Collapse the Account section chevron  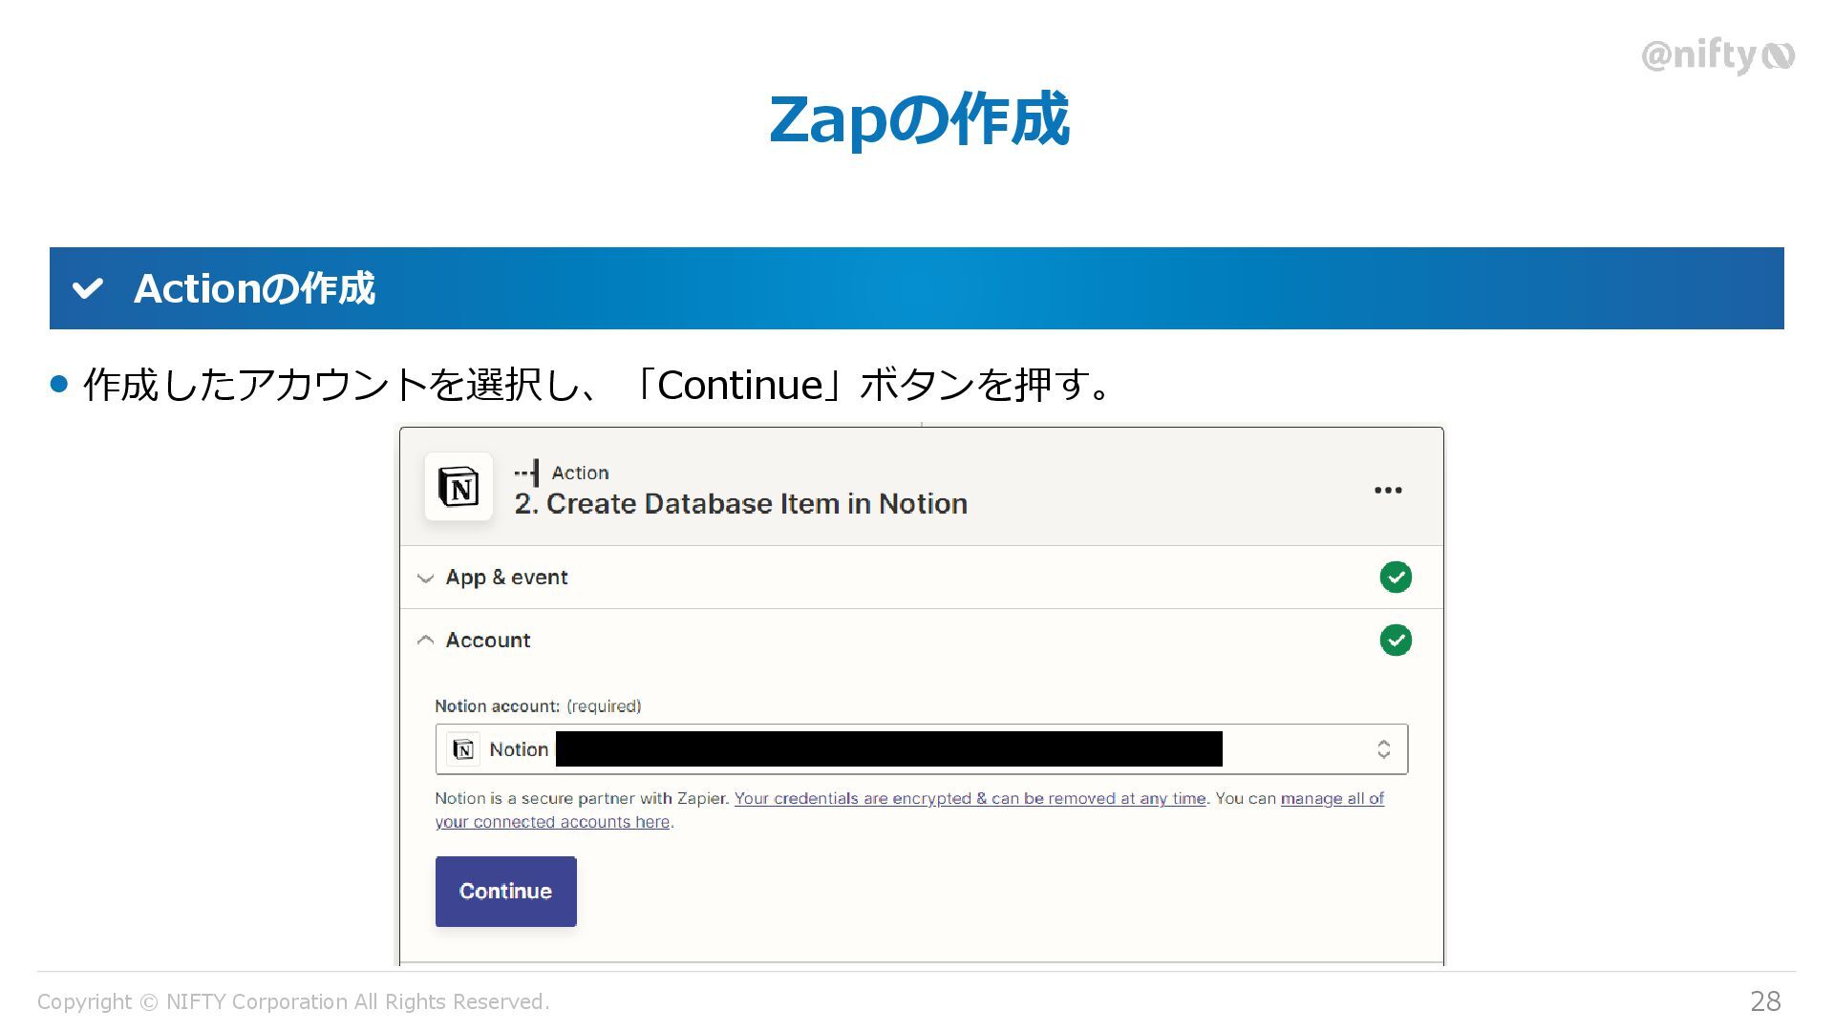tap(426, 641)
